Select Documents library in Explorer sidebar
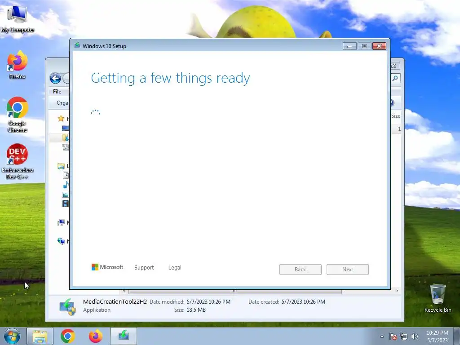 tap(66, 175)
